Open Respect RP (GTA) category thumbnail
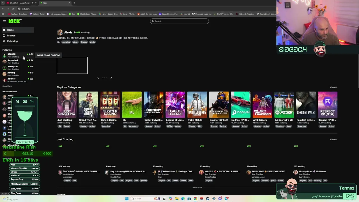Screen dimensions: 359x202 (x=328, y=105)
